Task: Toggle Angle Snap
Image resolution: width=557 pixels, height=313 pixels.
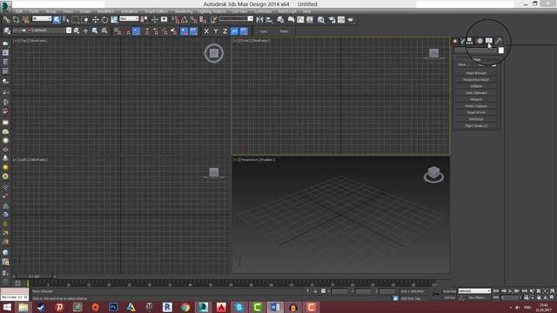Action: tap(185, 19)
